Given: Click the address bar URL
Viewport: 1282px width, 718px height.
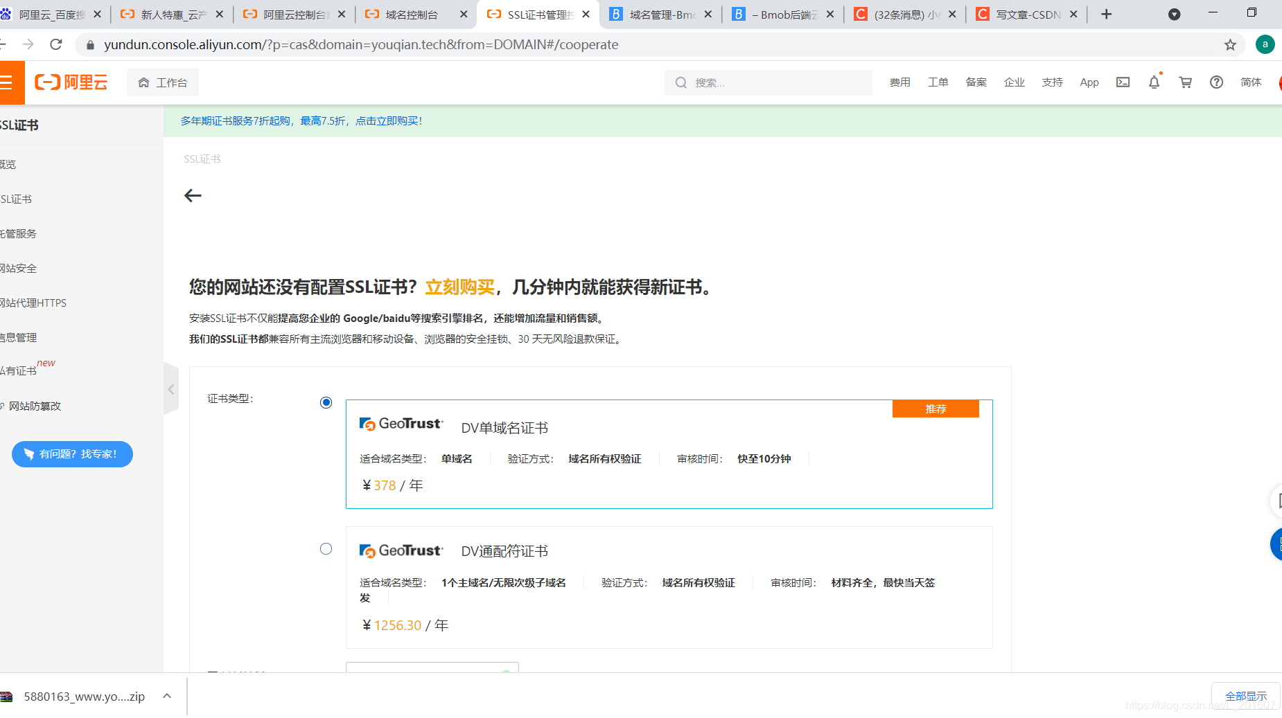Looking at the screenshot, I should click(x=361, y=45).
